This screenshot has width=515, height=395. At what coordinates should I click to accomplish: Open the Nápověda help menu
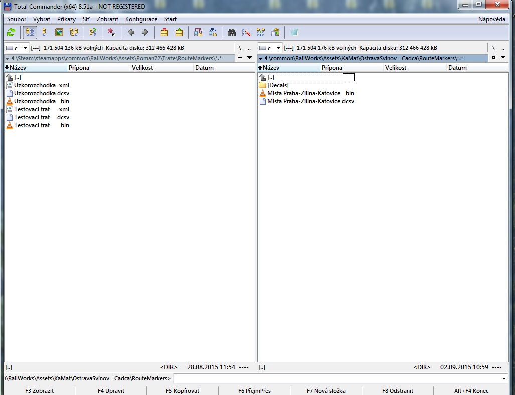(491, 19)
